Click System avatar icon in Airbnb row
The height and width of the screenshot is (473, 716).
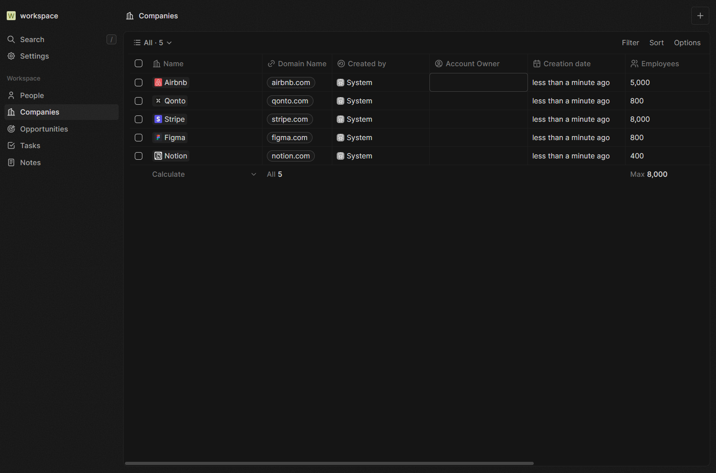click(x=340, y=82)
